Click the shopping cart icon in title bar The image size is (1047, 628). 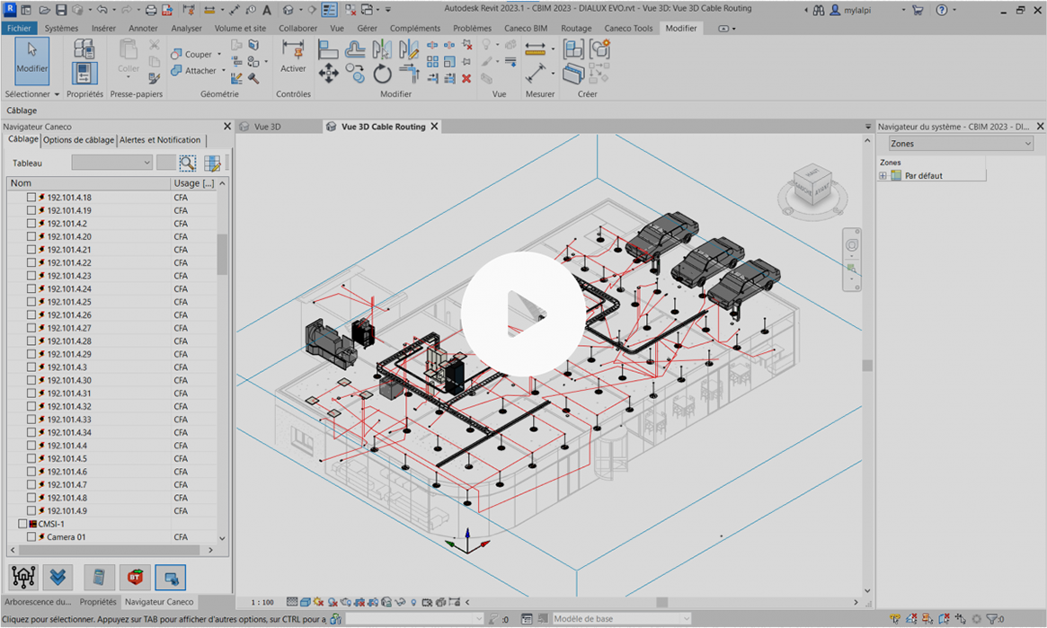(918, 10)
